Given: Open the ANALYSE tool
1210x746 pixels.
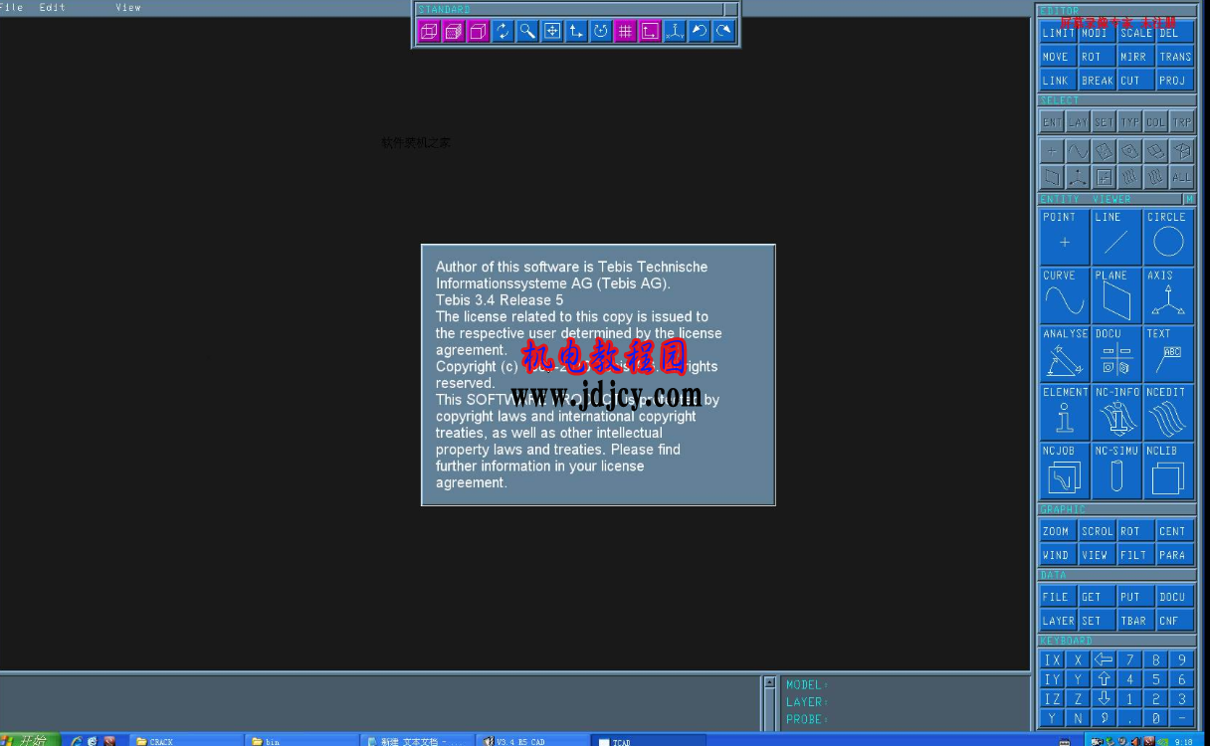Looking at the screenshot, I should pyautogui.click(x=1065, y=354).
